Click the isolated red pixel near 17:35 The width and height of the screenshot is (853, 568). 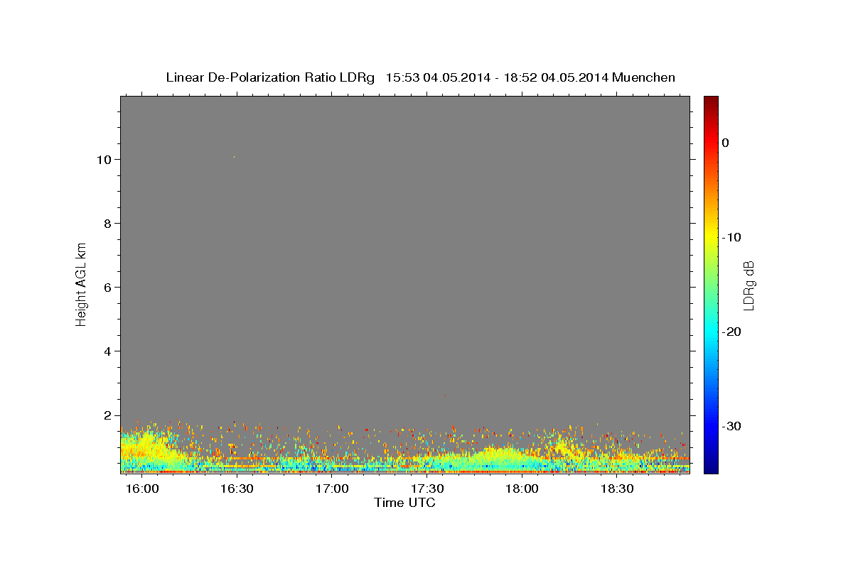445,395
